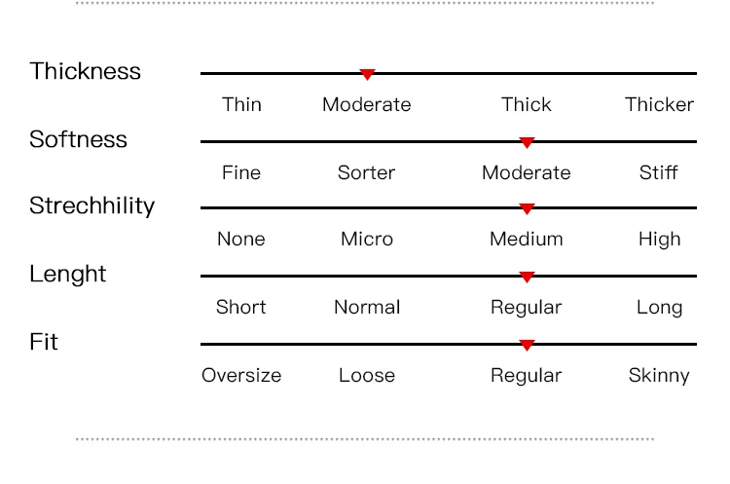Click the Normal length label
The height and width of the screenshot is (484, 730).
[x=367, y=307]
